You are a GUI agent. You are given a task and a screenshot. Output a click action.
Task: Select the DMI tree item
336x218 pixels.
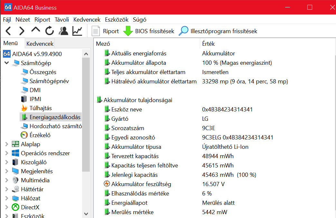35,90
